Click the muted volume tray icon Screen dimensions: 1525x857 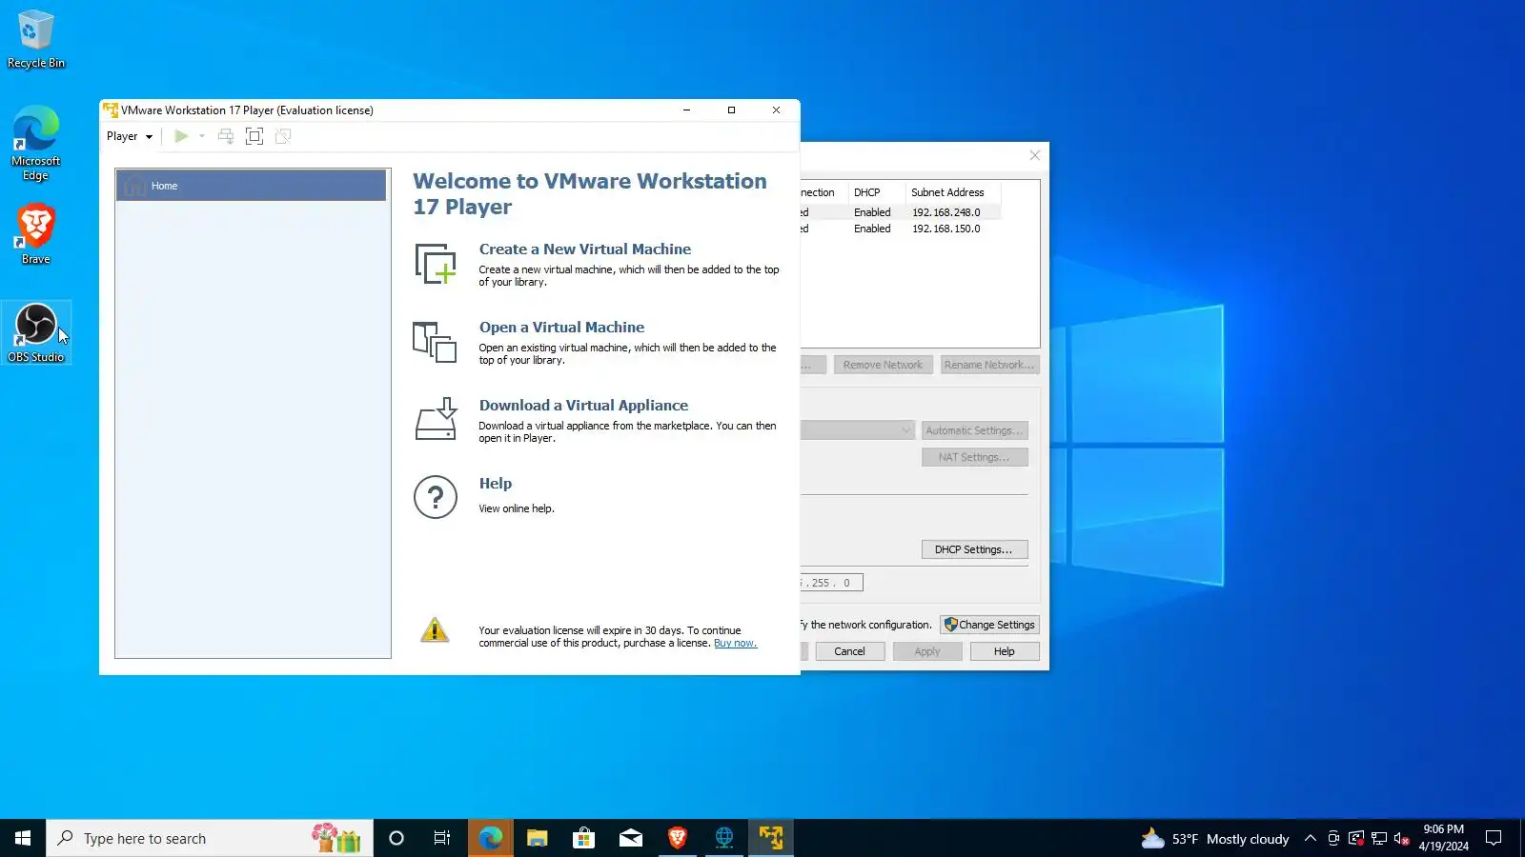[x=1402, y=838]
